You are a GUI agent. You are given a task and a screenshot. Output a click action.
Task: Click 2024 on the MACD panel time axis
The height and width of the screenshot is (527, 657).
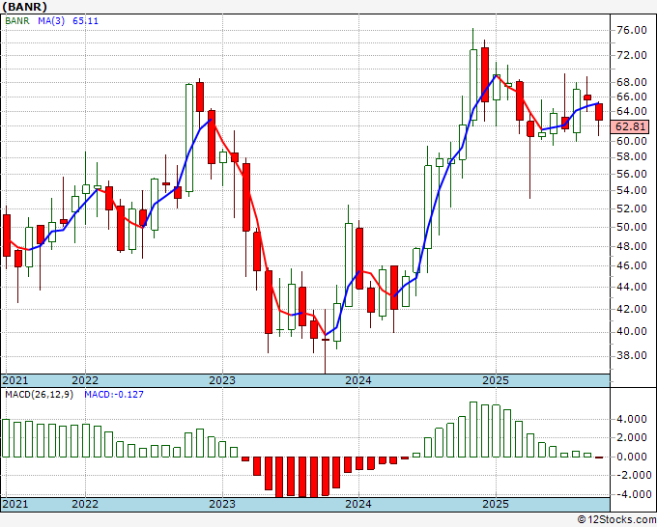pyautogui.click(x=358, y=504)
